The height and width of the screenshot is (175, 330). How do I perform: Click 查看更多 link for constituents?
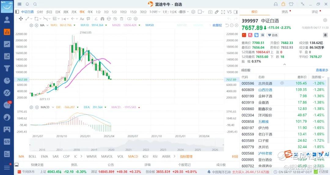(322, 70)
